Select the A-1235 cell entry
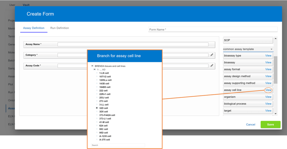 pyautogui.click(x=105, y=136)
